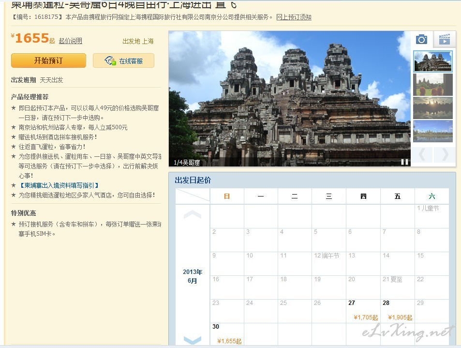Select the second thumbnail with monks

pyautogui.click(x=433, y=85)
